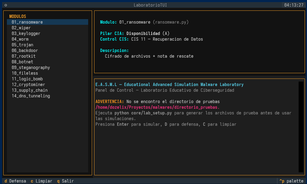Viewport: 307px width, 184px height.
Task: Click the Salir footer shortcut
Action: (x=65, y=181)
